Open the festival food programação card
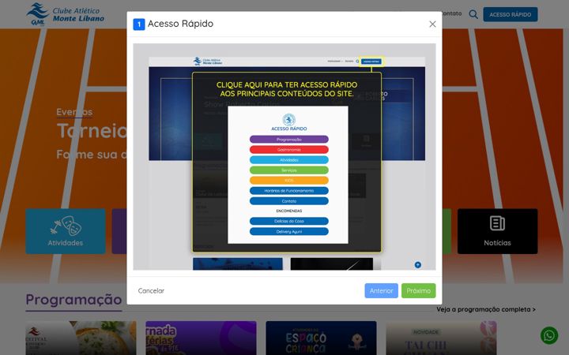Image resolution: width=569 pixels, height=355 pixels. [81, 338]
